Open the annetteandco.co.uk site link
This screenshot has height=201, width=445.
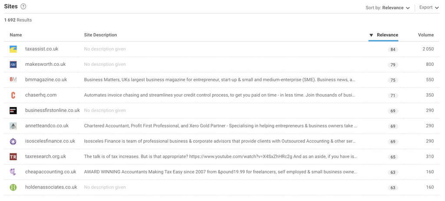[x=47, y=126]
